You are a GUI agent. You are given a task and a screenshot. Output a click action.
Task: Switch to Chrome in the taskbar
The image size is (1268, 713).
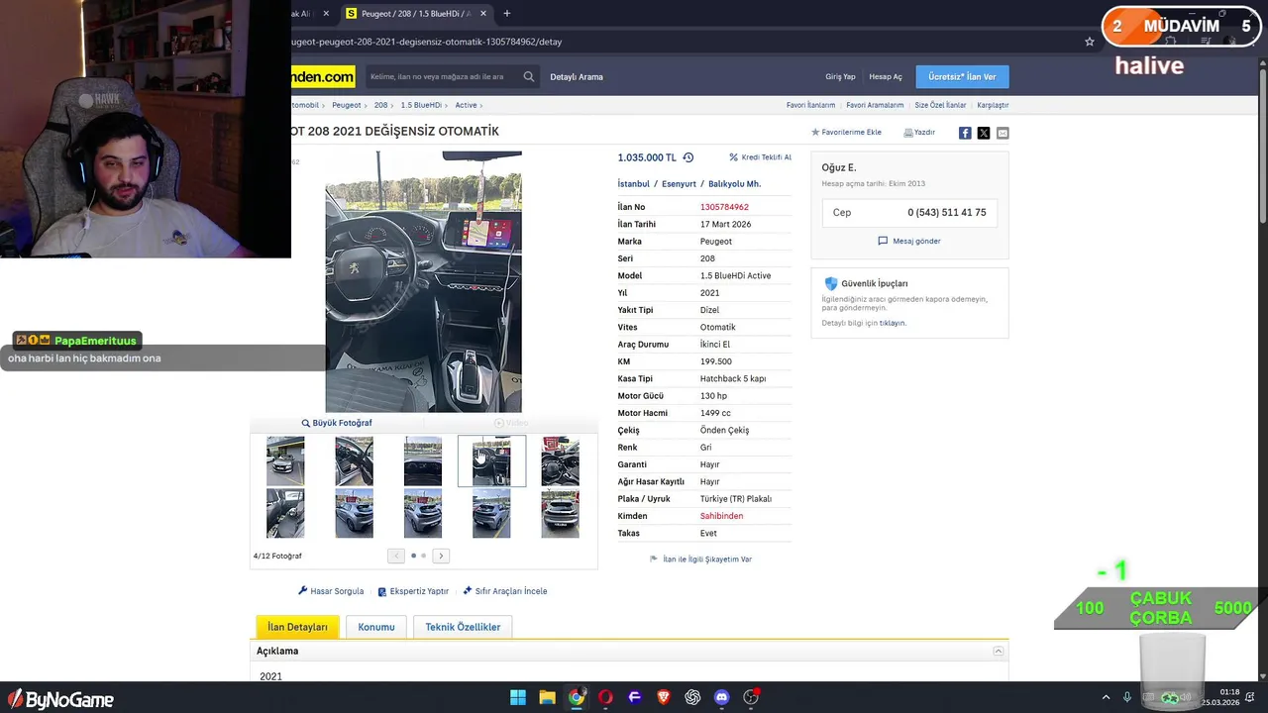pos(577,697)
